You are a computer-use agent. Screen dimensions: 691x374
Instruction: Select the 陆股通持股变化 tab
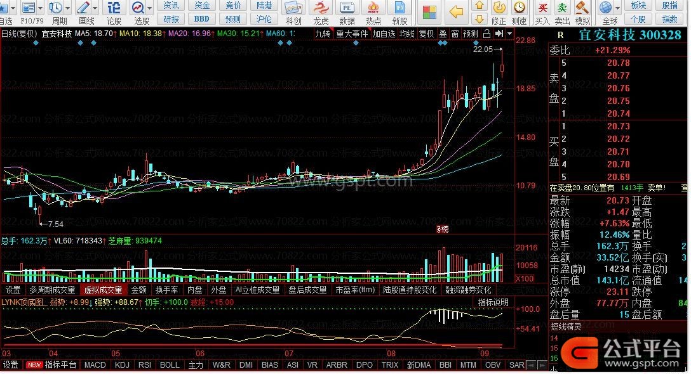tap(410, 290)
